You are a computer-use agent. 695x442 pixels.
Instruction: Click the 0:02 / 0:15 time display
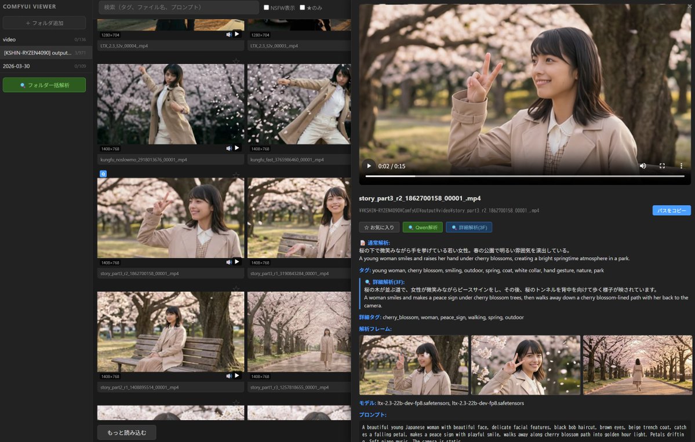tap(391, 166)
